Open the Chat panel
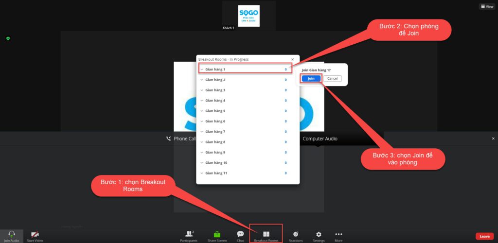Image resolution: width=498 pixels, height=243 pixels. pyautogui.click(x=240, y=234)
